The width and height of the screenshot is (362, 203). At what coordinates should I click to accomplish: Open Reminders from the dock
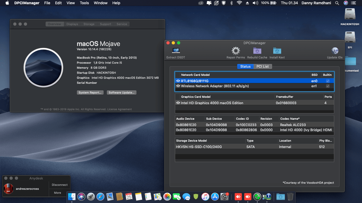[148, 196]
